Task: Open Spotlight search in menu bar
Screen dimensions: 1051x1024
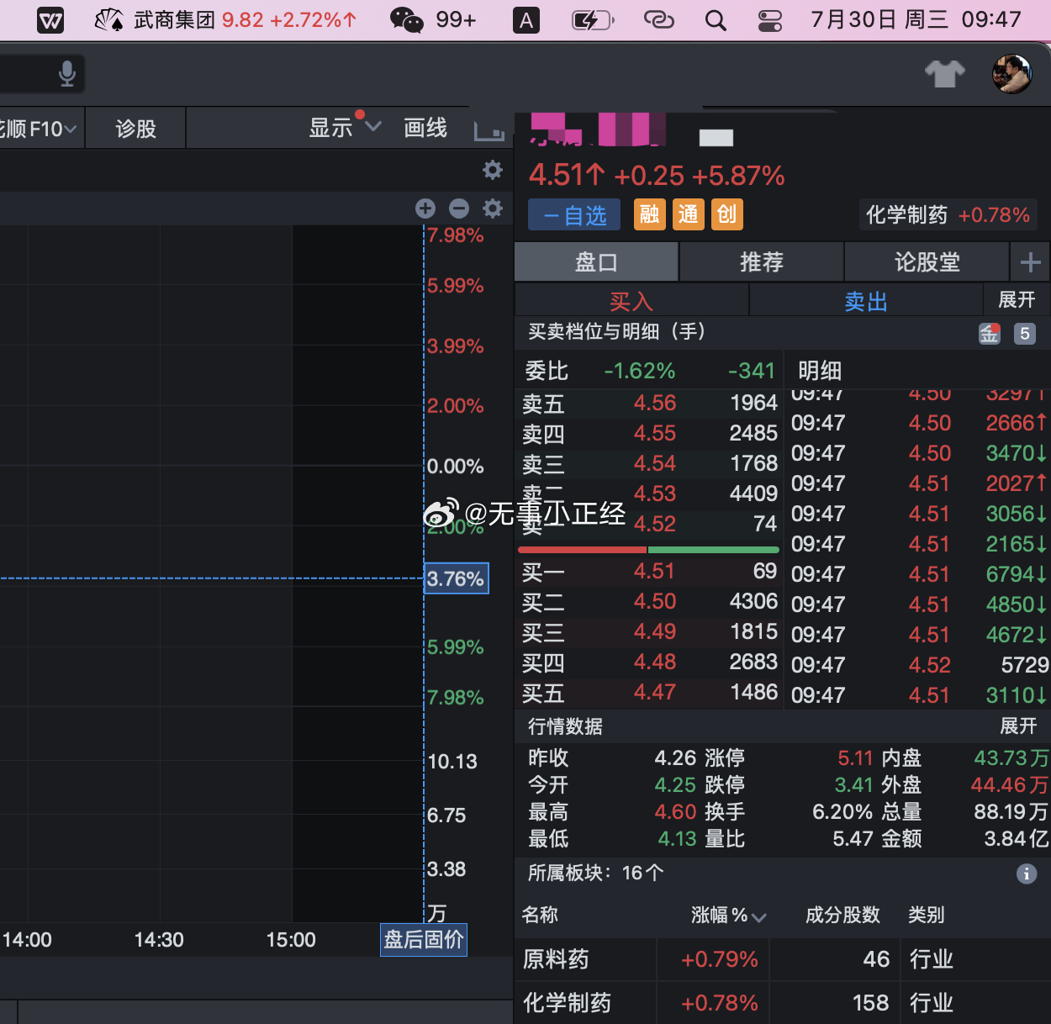Action: 716,20
